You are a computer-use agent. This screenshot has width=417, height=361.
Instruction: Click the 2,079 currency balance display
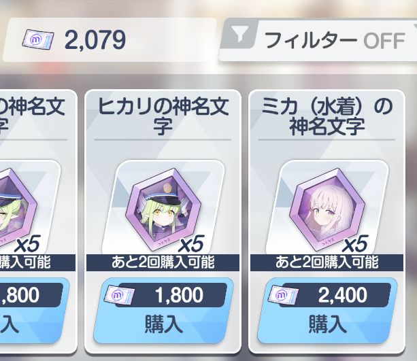[95, 40]
